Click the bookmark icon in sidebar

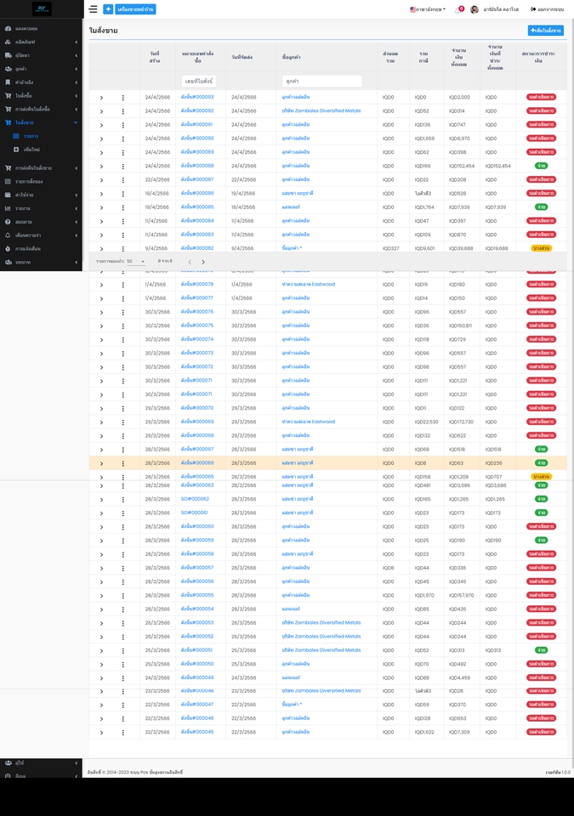coord(8,82)
